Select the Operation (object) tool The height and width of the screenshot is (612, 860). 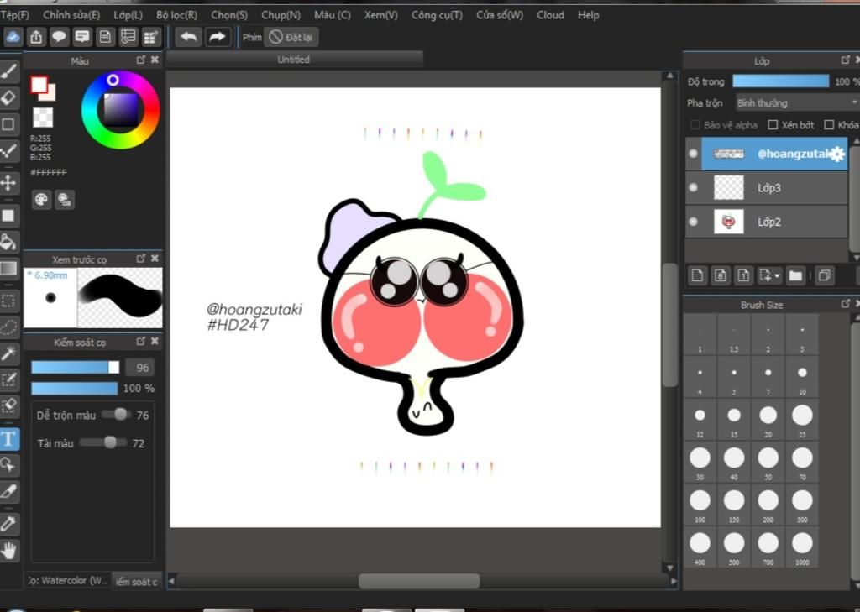[9, 465]
